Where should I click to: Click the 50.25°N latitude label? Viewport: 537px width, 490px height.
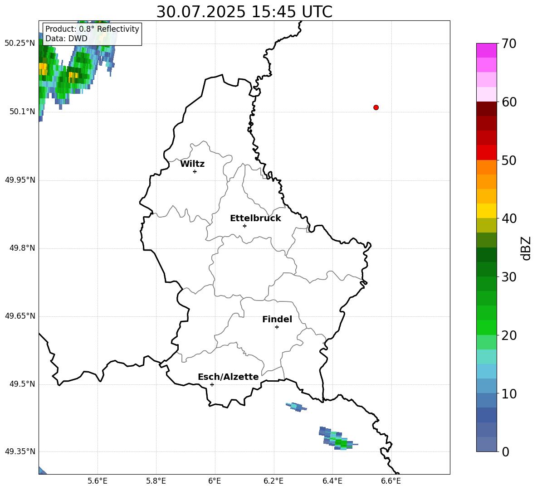[x=20, y=44]
